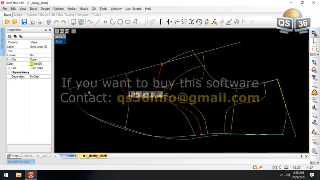Viewport: 320px width, 180px height.
Task: Undo the last action
Action: click(57, 22)
